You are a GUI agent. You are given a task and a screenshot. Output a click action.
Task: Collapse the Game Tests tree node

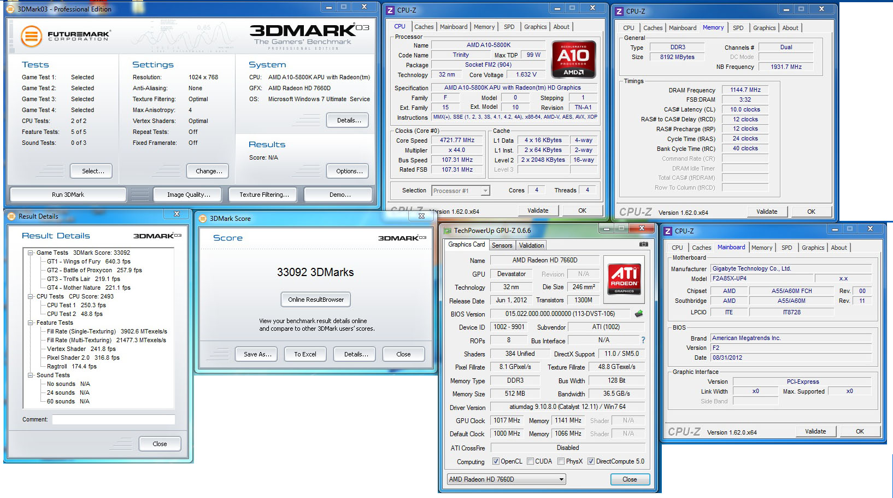31,253
